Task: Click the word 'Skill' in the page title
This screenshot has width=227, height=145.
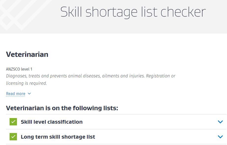Action: (x=71, y=12)
